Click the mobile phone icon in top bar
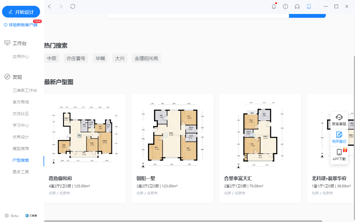The height and width of the screenshot is (222, 355). [309, 6]
